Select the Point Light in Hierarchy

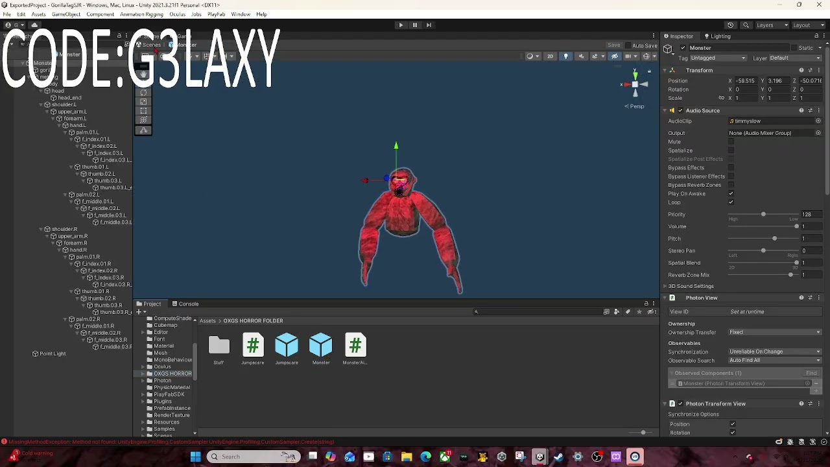pyautogui.click(x=53, y=353)
